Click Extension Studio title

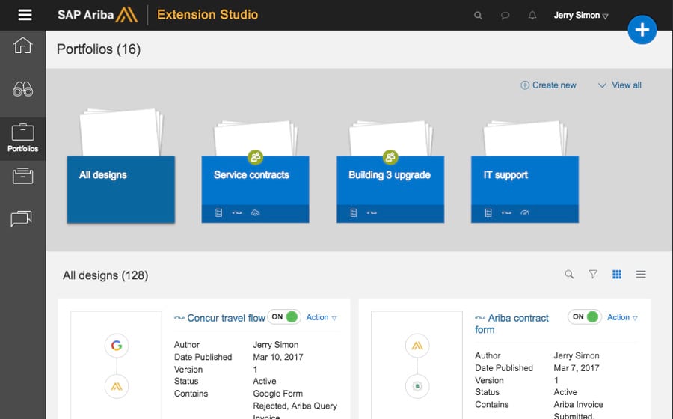coord(207,15)
